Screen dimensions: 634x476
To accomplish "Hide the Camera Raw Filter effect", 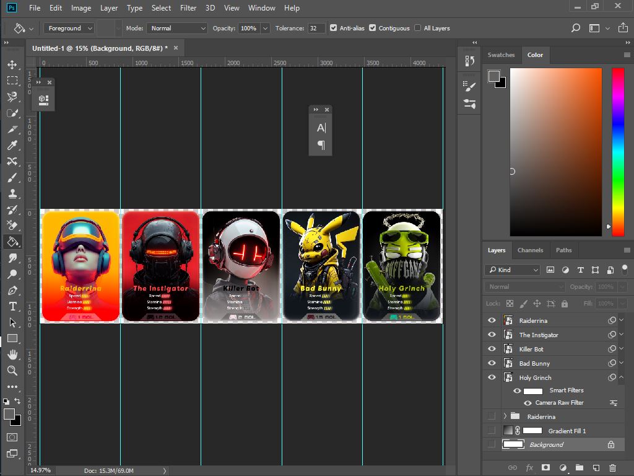I will (x=528, y=403).
